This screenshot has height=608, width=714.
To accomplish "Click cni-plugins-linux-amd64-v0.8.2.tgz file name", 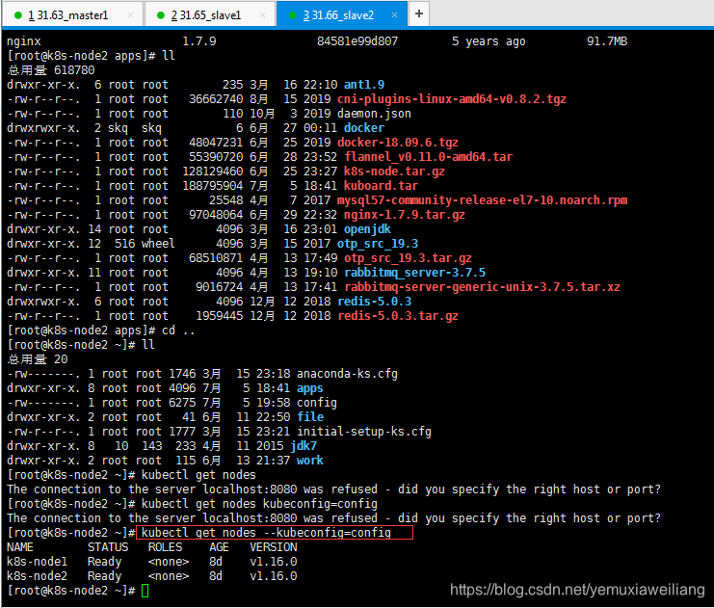I will (x=452, y=99).
